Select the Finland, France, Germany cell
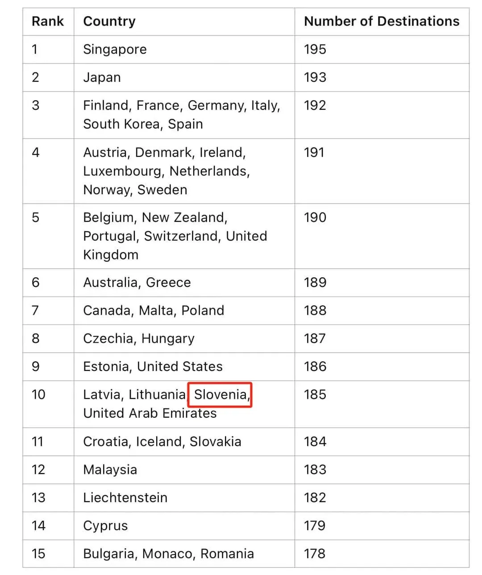 pos(184,115)
